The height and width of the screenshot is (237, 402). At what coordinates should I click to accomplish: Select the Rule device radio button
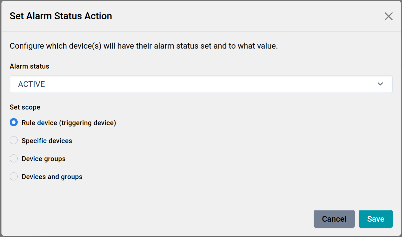pyautogui.click(x=14, y=122)
